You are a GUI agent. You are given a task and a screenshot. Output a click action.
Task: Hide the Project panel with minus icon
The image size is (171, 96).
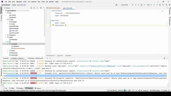point(44,8)
